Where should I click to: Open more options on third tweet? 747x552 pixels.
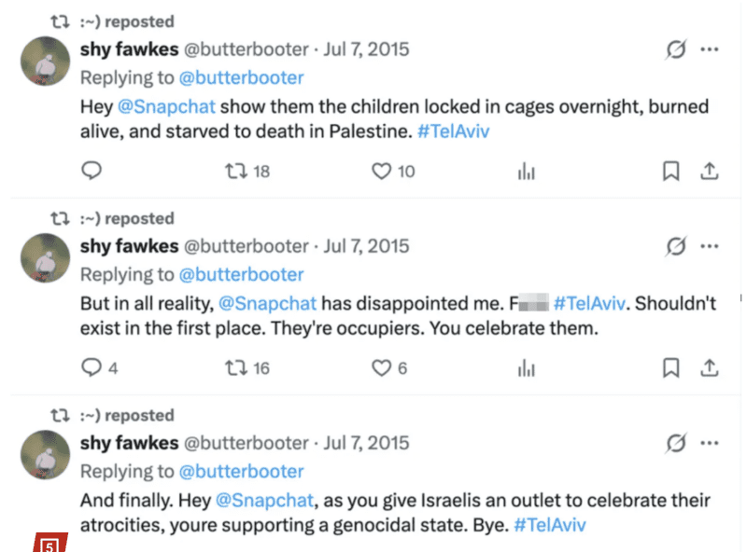pyautogui.click(x=710, y=443)
